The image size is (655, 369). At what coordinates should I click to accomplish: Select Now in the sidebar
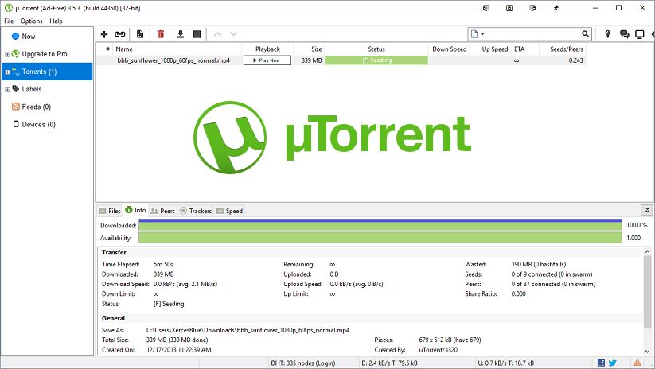pos(29,37)
